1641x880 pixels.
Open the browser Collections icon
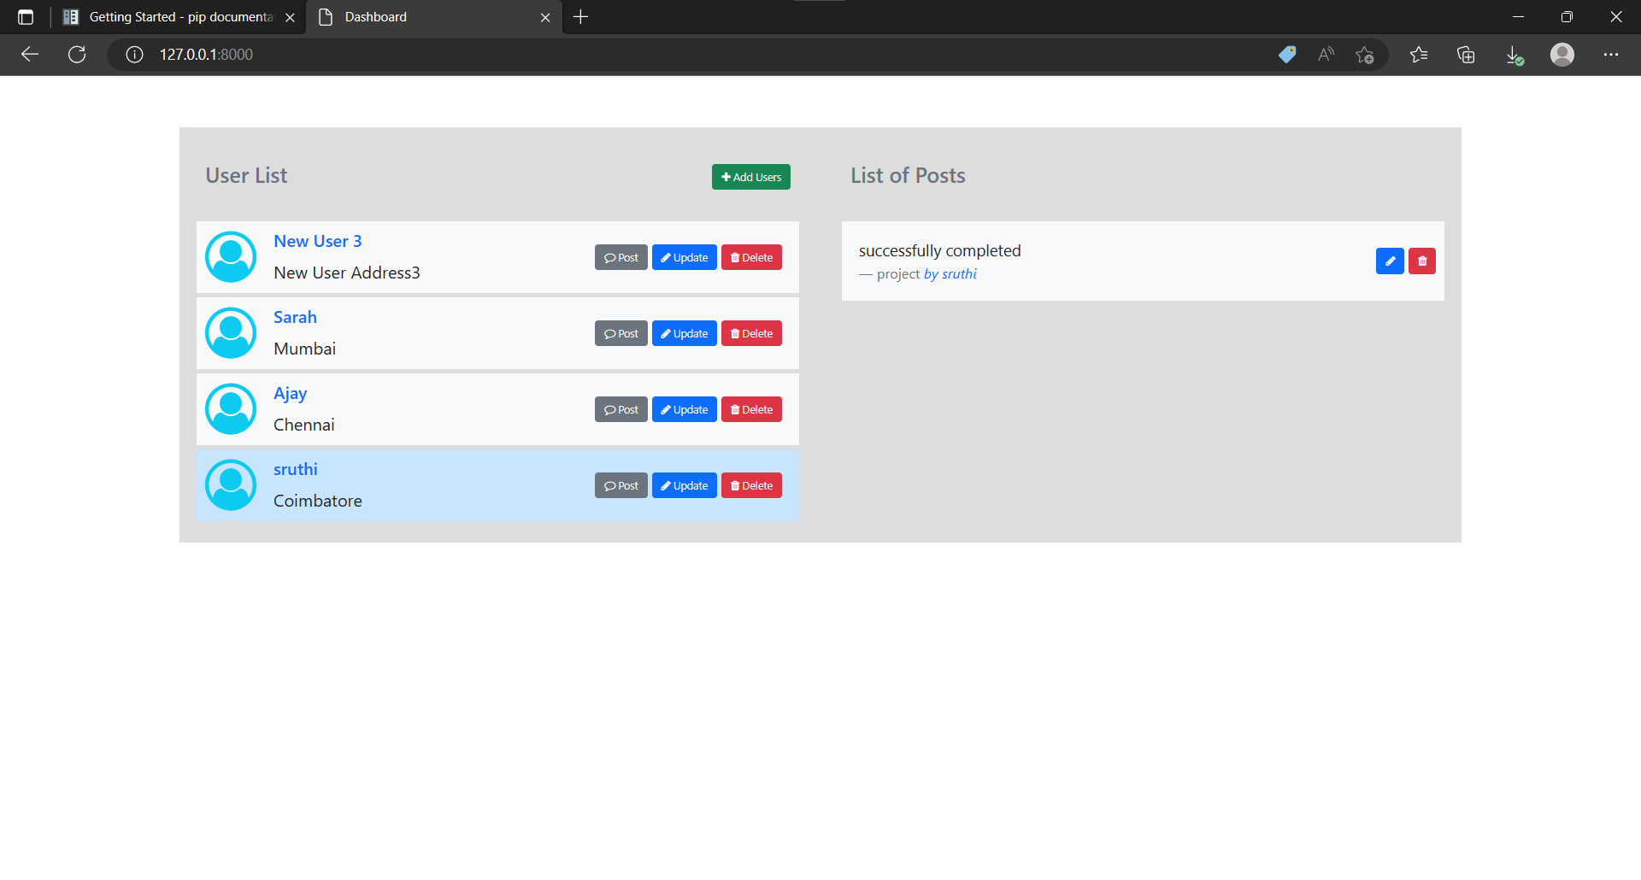1467,55
